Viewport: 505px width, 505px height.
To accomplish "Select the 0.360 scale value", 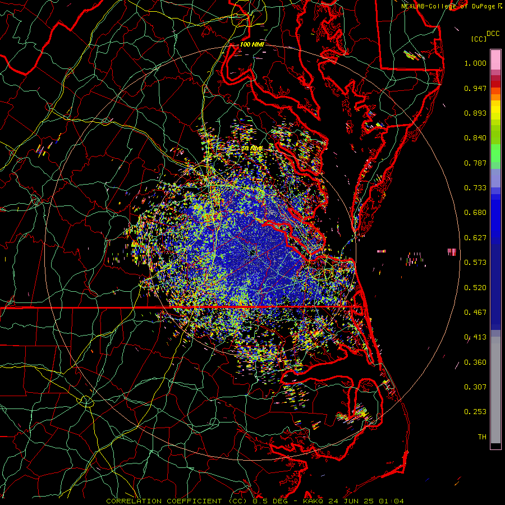I will (475, 362).
